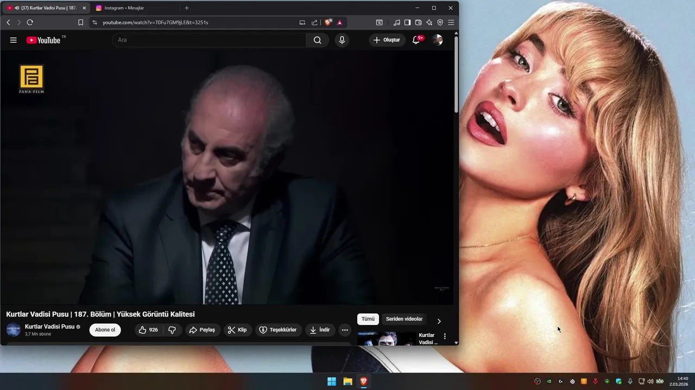
Task: Click the microphone tray icon in taskbar
Action: click(630, 381)
